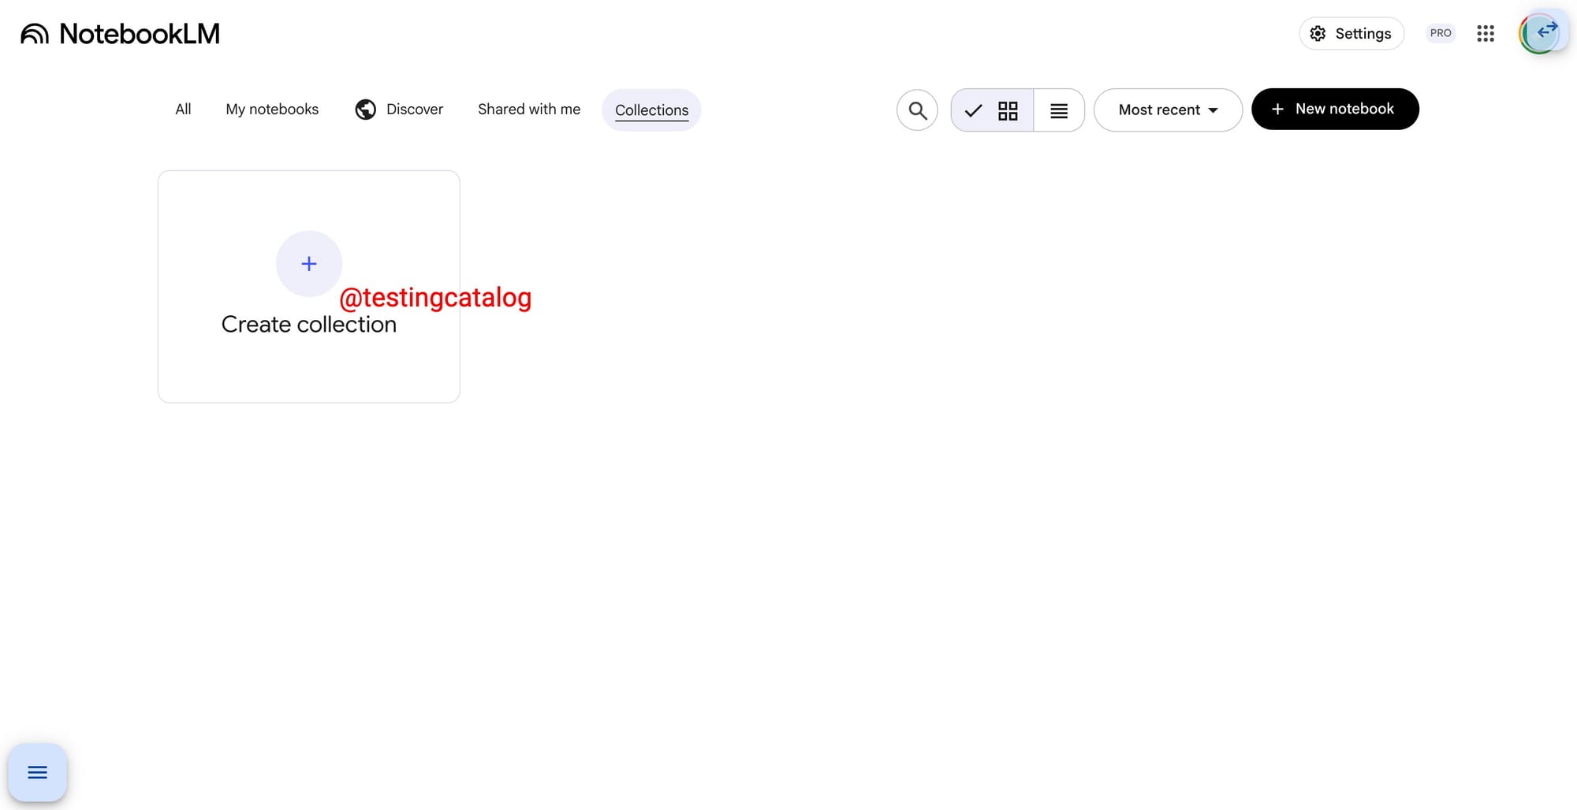Open the account profile avatar
The image size is (1577, 810).
click(1541, 33)
